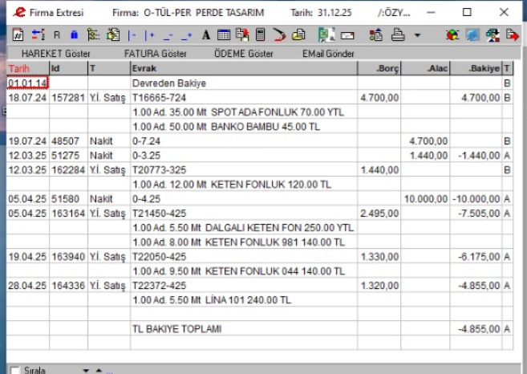Click the envelope mail icon in toolbar
Viewport: 527px width, 374px height.
coord(347,35)
